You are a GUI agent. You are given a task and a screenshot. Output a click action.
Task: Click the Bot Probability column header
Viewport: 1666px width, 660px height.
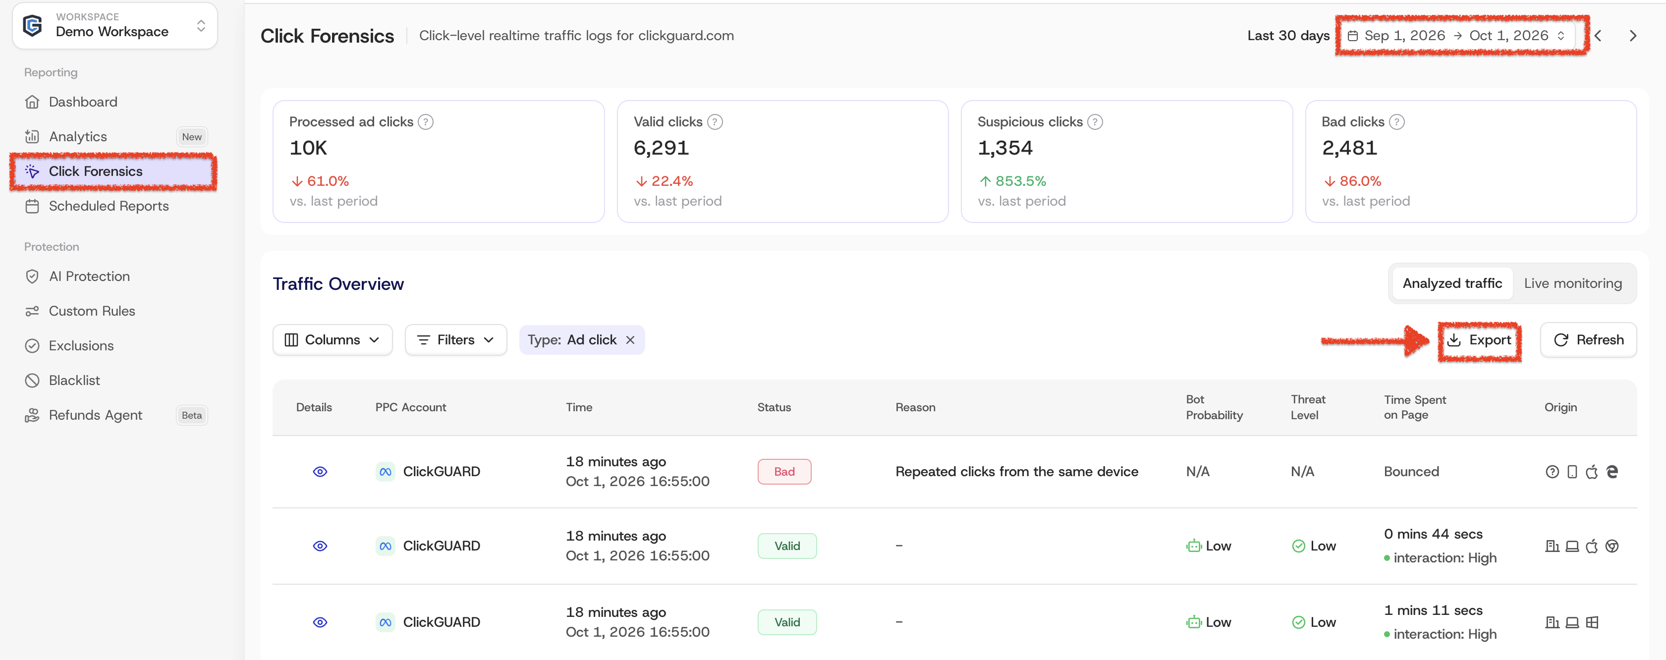tap(1214, 407)
